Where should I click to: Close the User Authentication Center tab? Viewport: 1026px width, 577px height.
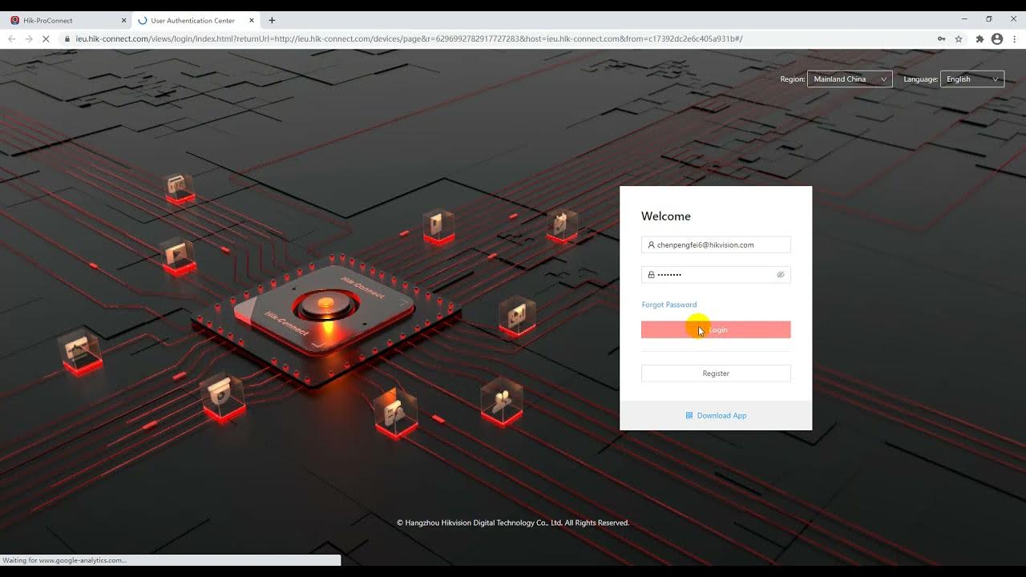[x=252, y=21]
